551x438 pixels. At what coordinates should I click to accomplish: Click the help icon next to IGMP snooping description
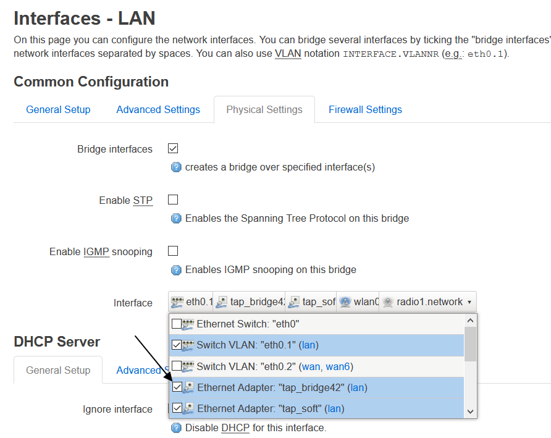pyautogui.click(x=176, y=269)
